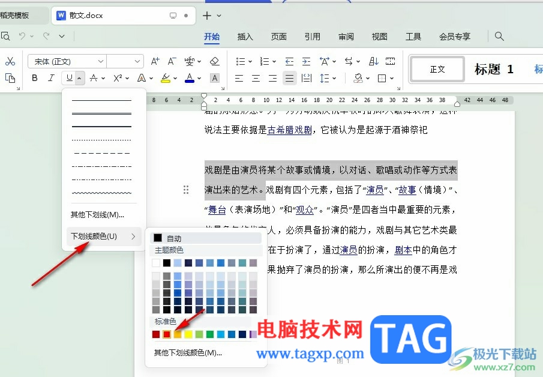Switch to the 插入 tab
This screenshot has width=543, height=377.
(245, 37)
